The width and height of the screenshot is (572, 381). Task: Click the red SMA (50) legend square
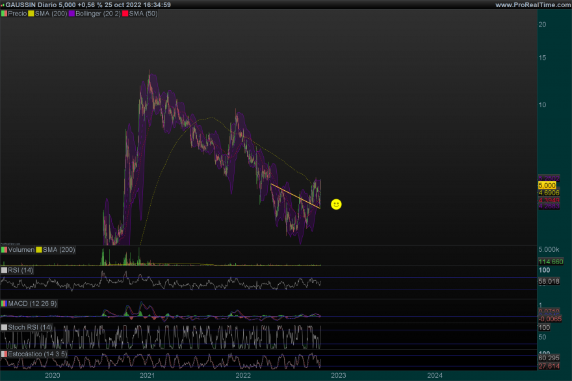point(125,14)
